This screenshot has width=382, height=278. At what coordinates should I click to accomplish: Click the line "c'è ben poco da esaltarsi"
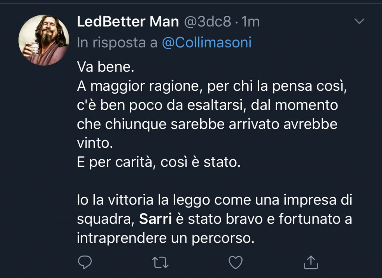point(207,105)
